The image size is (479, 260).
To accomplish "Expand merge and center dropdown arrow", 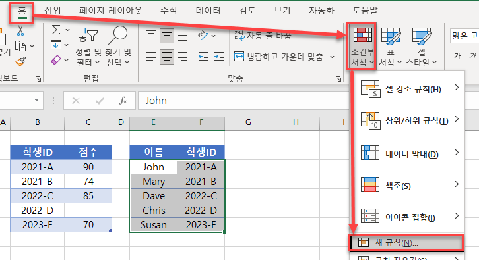I will click(332, 57).
